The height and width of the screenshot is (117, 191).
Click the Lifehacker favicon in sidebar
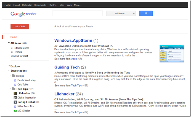click(x=15, y=93)
